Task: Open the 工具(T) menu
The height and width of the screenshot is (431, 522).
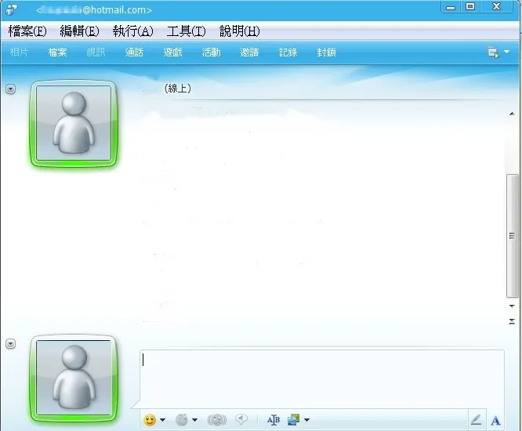Action: click(x=186, y=31)
